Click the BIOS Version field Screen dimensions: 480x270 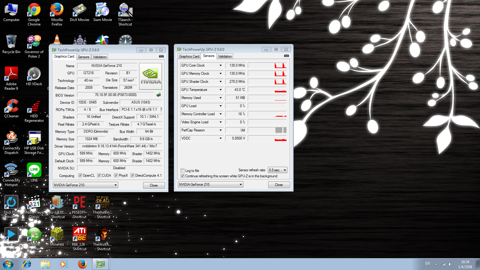[115, 95]
